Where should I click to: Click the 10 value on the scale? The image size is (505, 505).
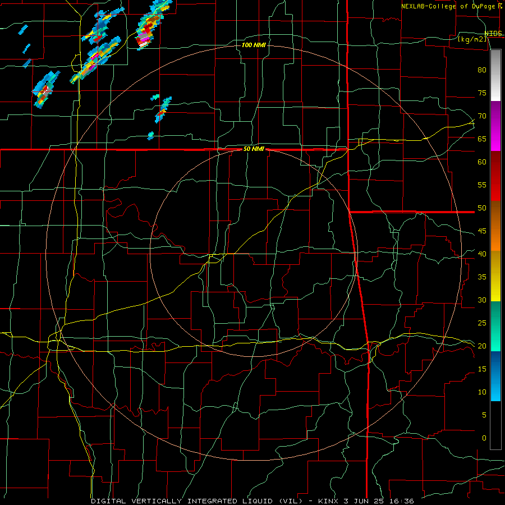point(482,392)
